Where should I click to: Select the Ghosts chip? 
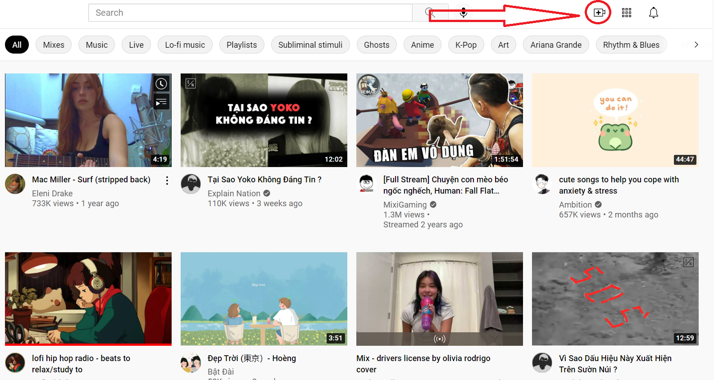[x=377, y=45]
